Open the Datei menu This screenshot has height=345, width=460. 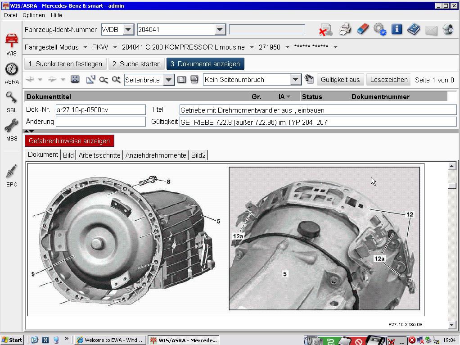[10, 15]
